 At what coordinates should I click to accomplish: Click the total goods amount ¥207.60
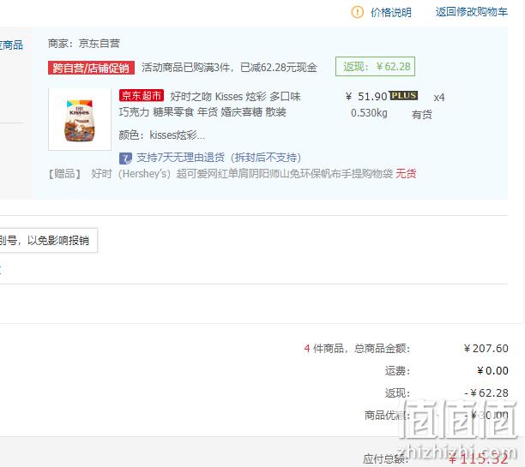coord(486,349)
